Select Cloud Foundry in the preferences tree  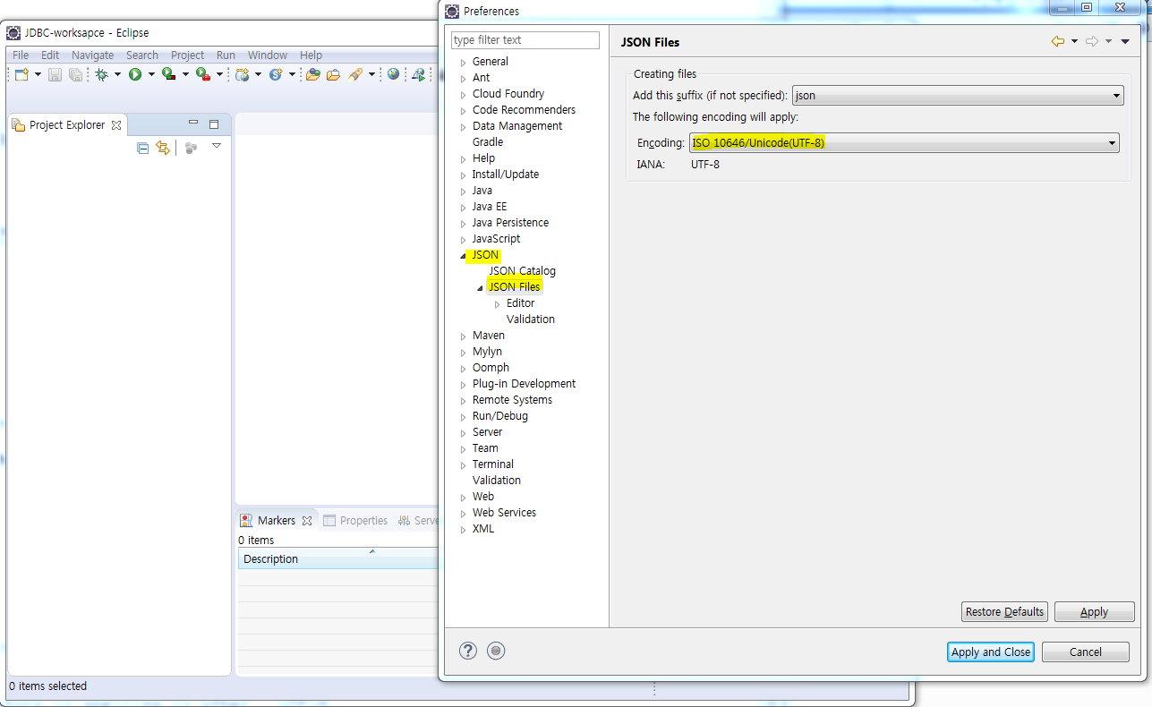[x=508, y=94]
